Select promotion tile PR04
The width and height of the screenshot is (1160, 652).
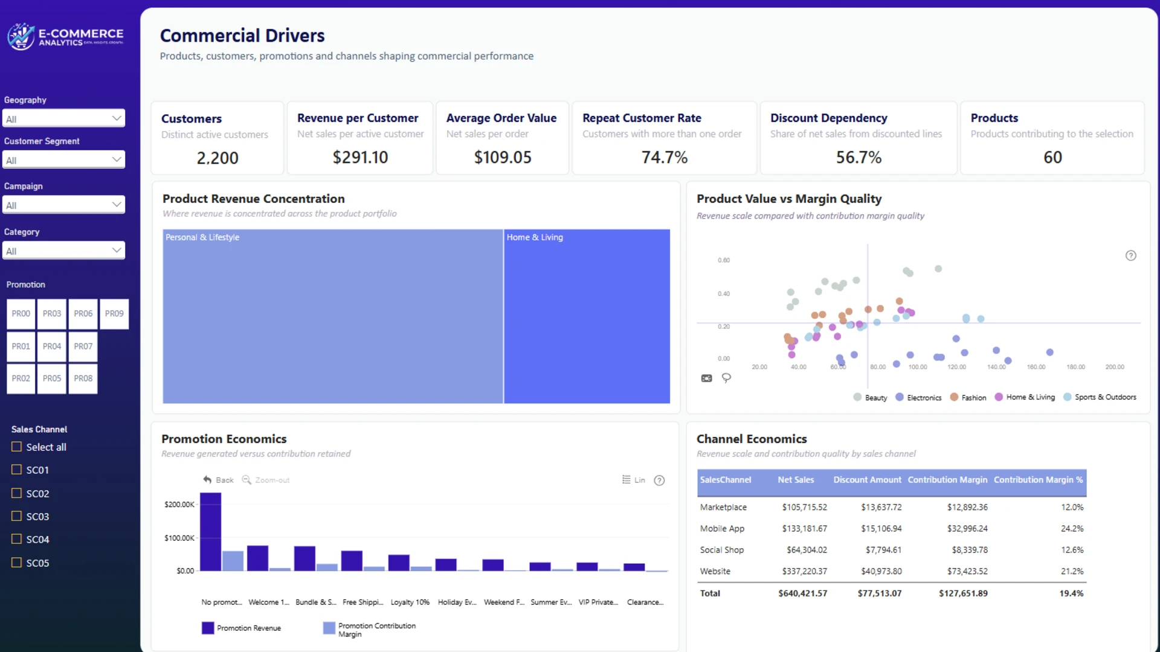52,347
